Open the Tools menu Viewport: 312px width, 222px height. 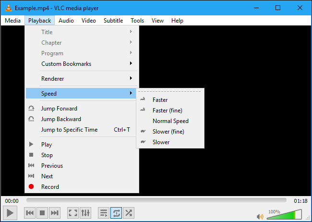pyautogui.click(x=137, y=21)
